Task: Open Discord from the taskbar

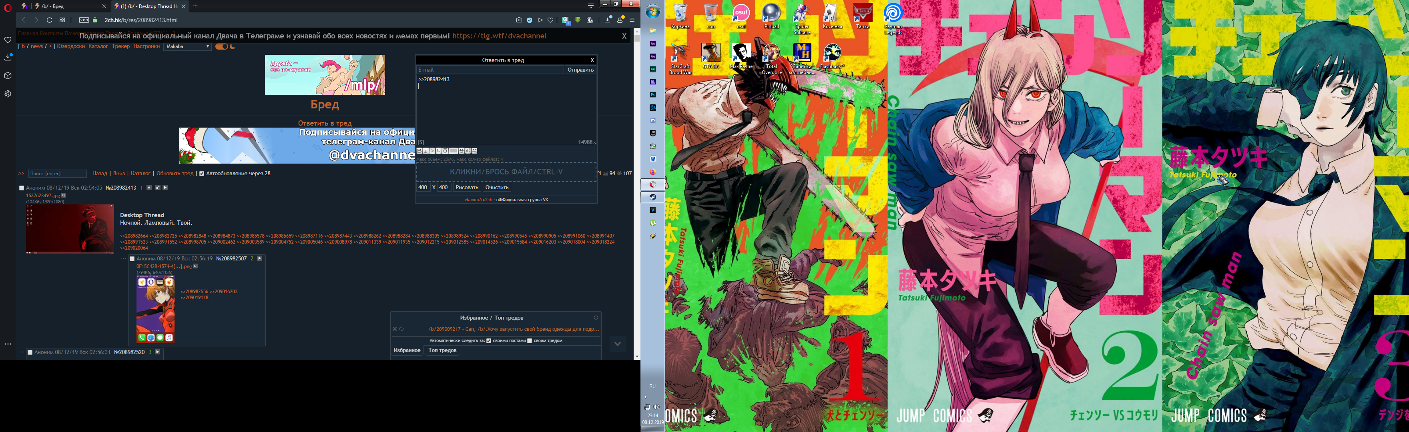Action: [x=652, y=120]
